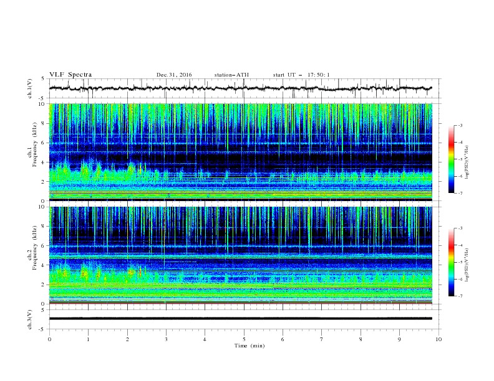Click the ch.1 voltage waveform trace
Viewport: 494px width, 381px height.
coord(241,88)
